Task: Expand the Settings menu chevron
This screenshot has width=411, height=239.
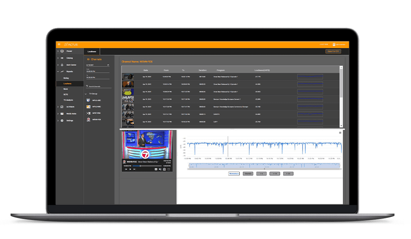Action: (58, 121)
